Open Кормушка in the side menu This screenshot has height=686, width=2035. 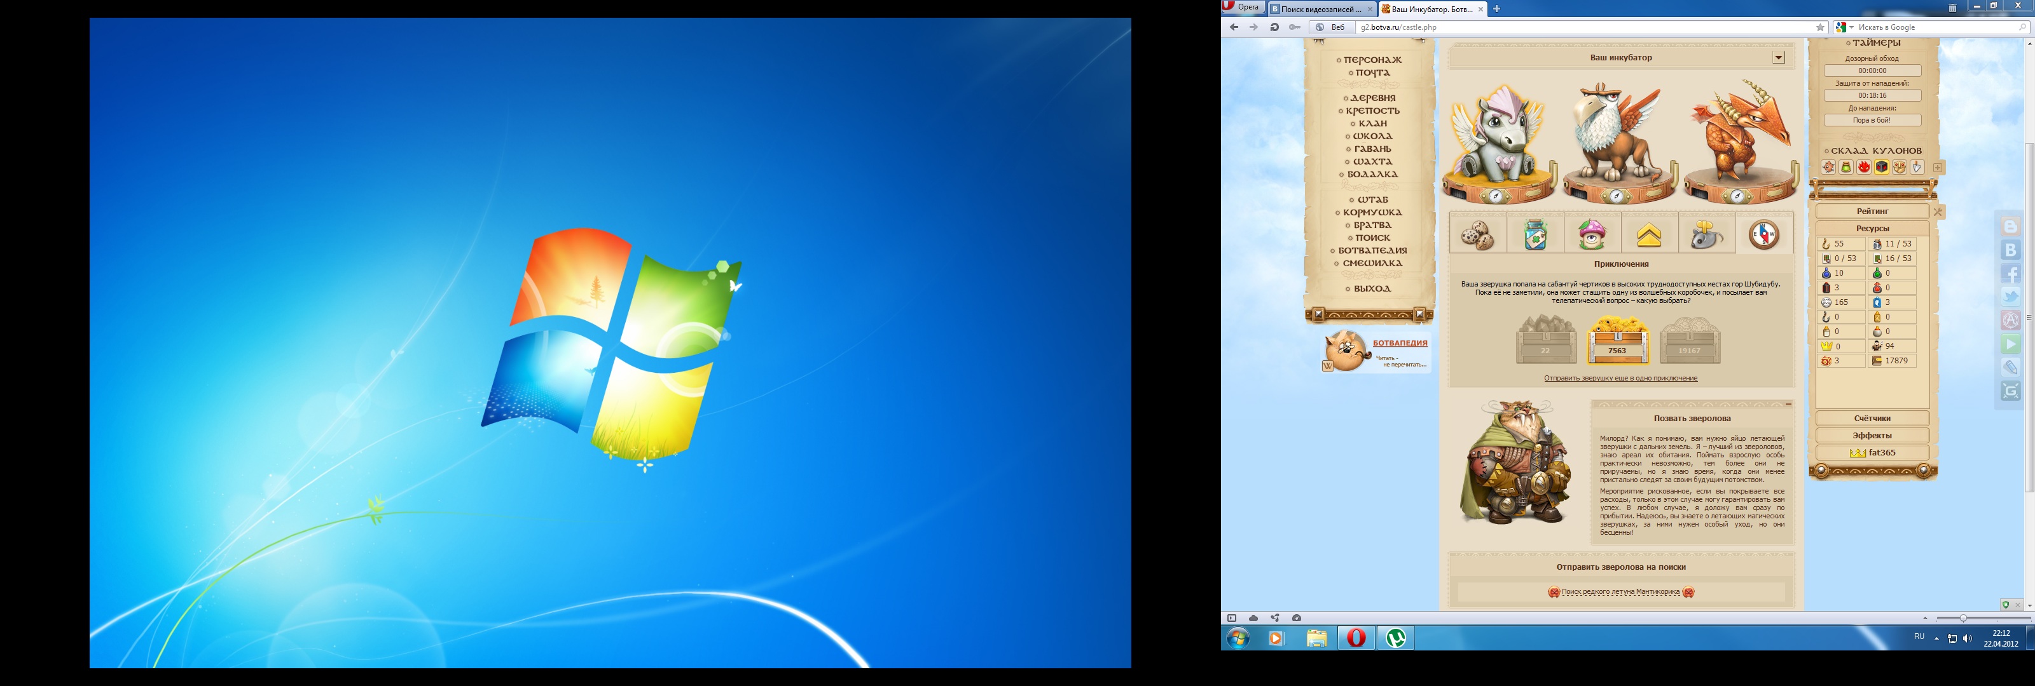coord(1373,212)
